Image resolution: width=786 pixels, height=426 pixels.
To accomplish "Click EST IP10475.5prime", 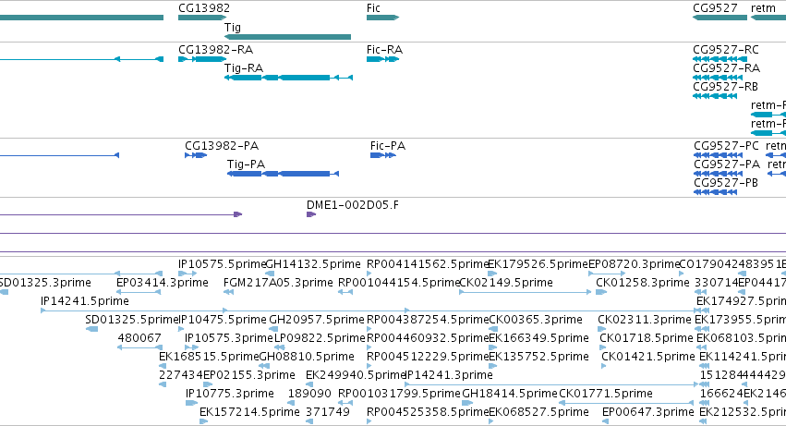I will point(223,320).
